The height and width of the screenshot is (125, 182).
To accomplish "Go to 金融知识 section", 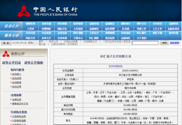I will coord(126,38).
